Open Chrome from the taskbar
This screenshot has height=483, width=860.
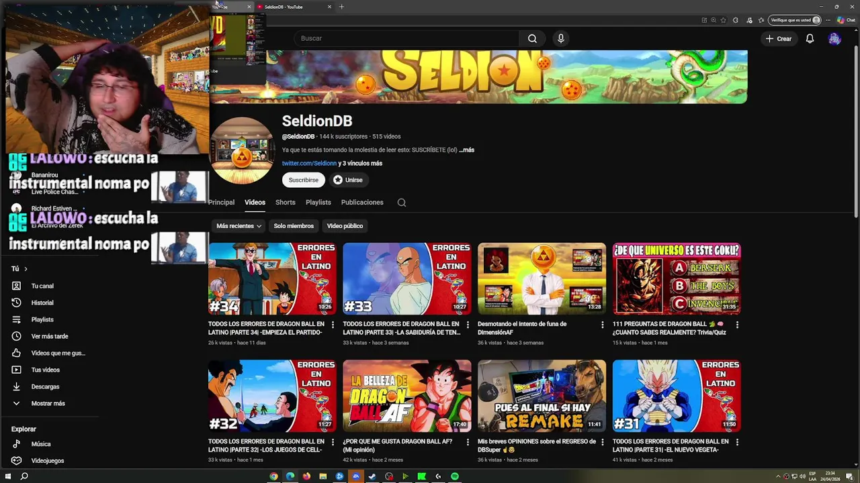click(x=273, y=476)
